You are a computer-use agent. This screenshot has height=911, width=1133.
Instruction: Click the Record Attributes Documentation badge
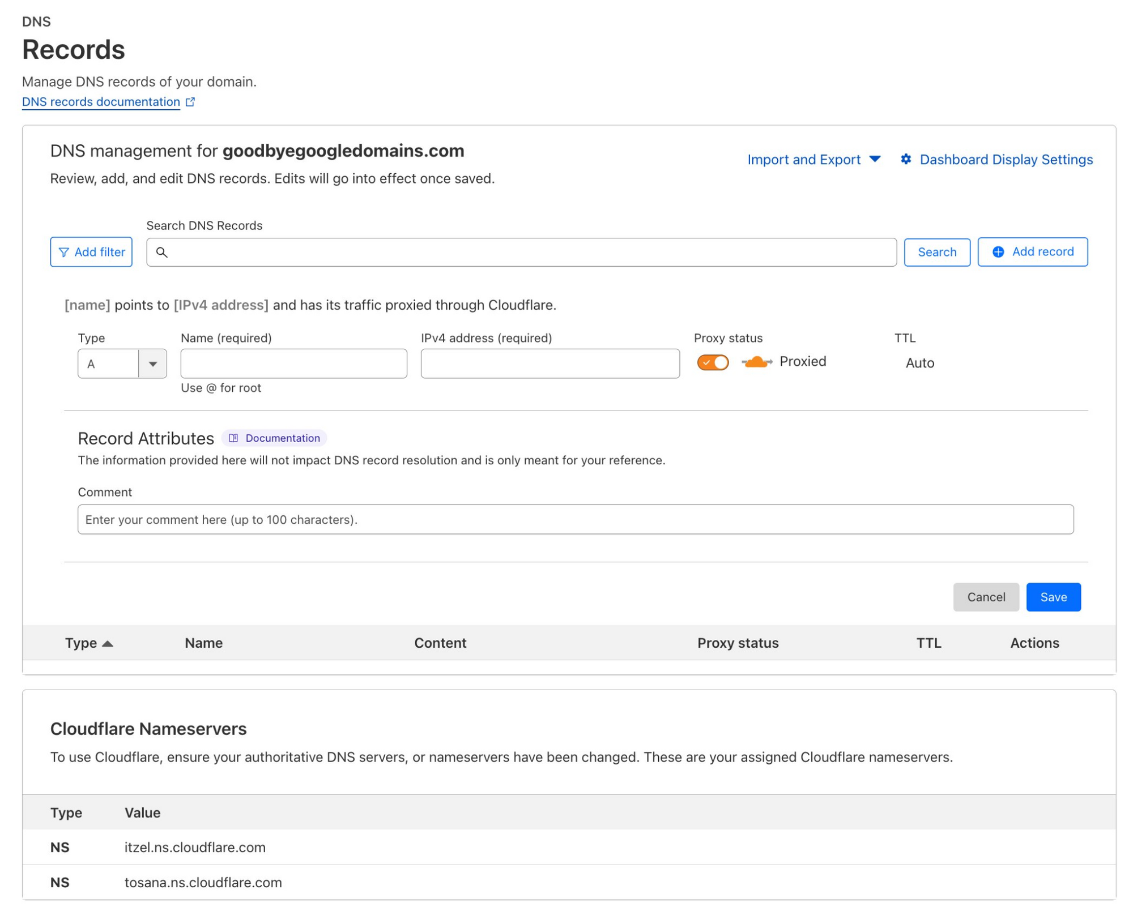[274, 438]
